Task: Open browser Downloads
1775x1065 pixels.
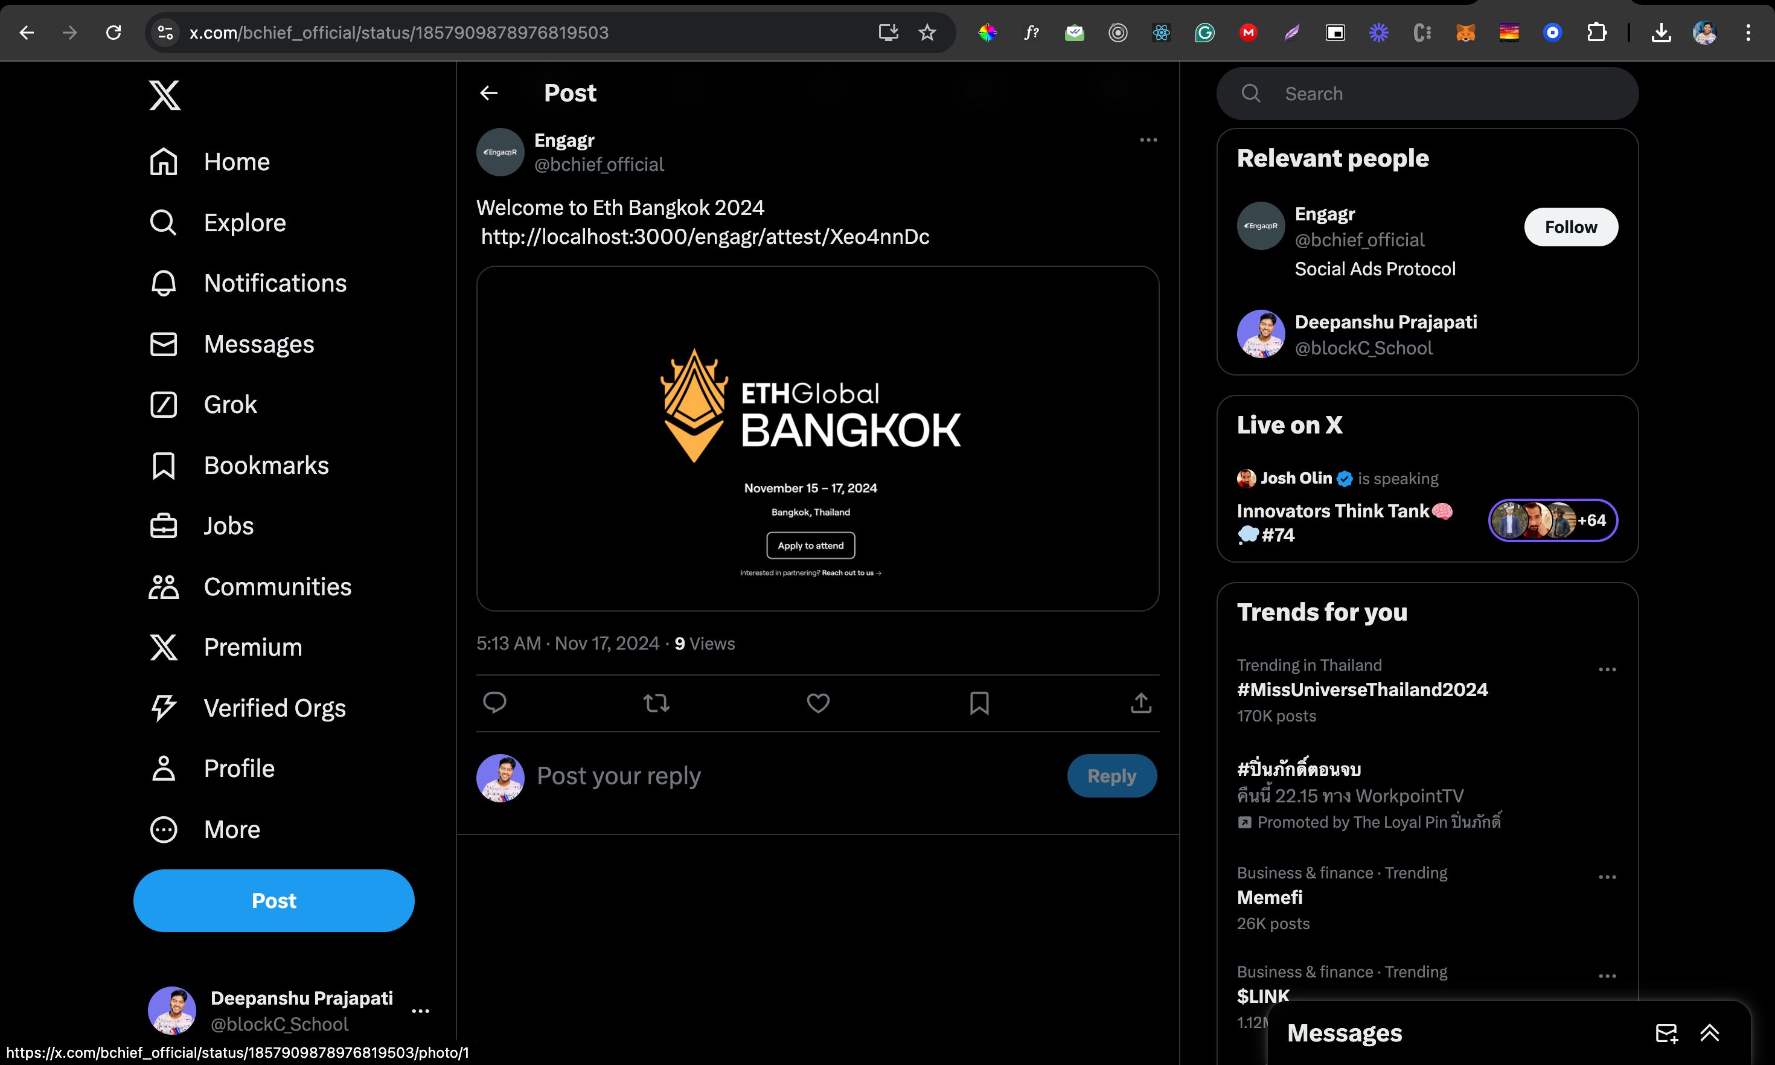Action: (x=1661, y=32)
